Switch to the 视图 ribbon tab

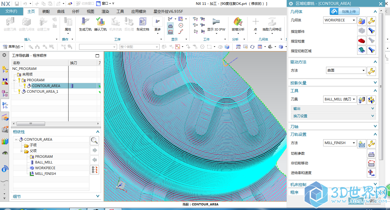91,11
